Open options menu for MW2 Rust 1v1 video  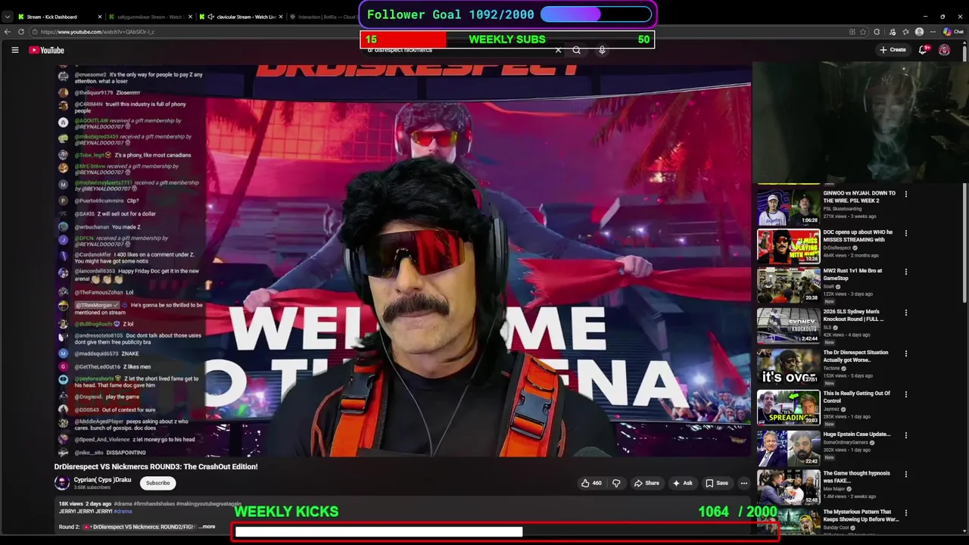[x=905, y=272]
